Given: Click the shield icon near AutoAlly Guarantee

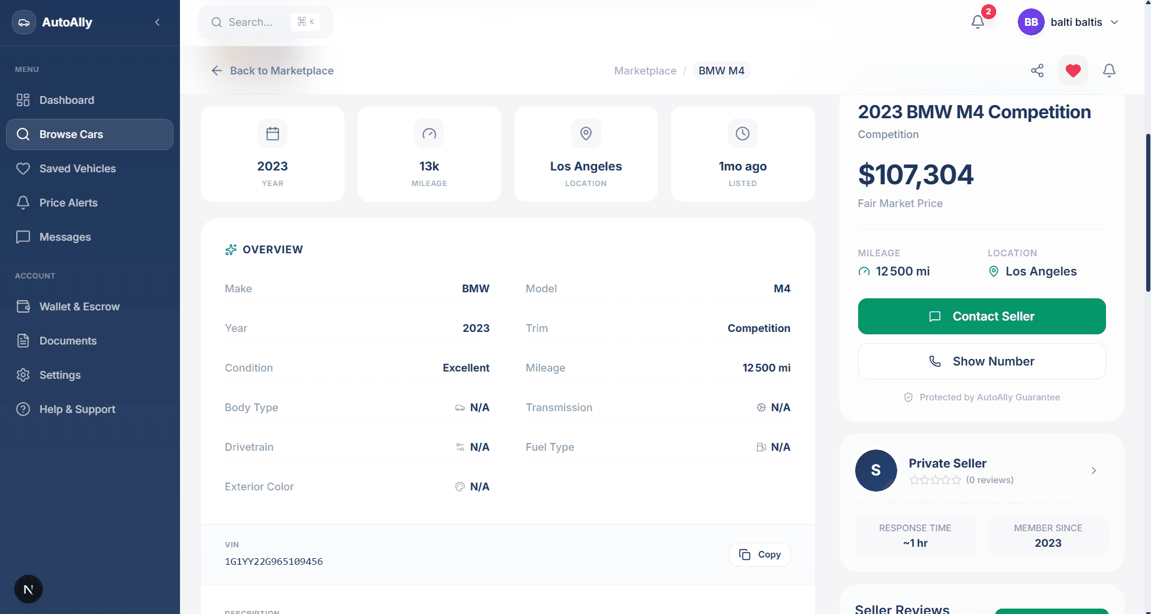Looking at the screenshot, I should 909,397.
